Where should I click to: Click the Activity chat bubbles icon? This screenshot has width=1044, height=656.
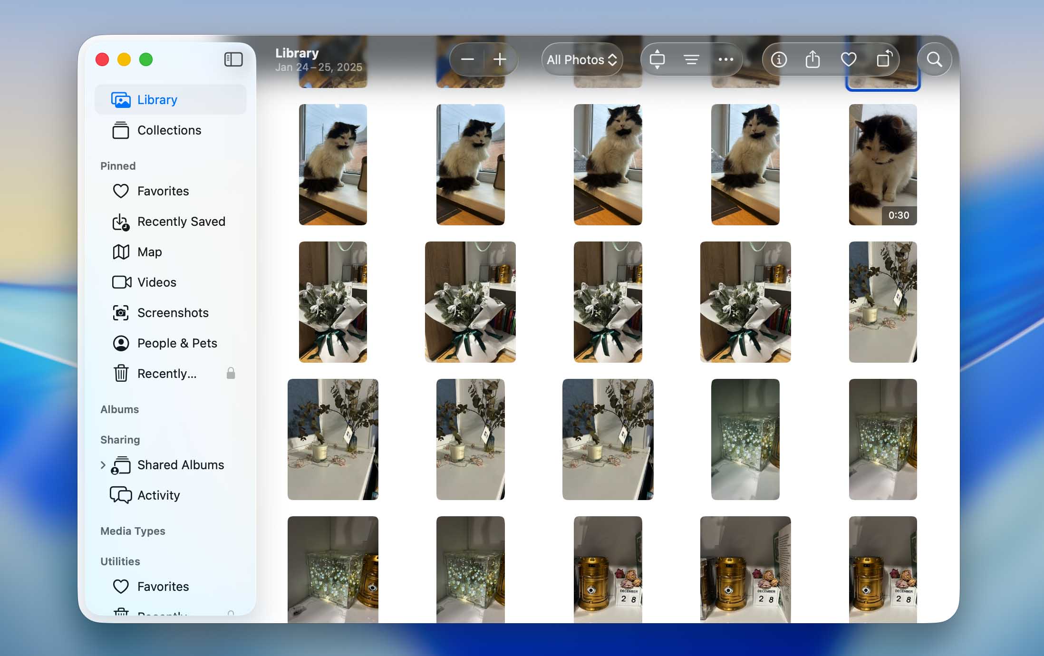point(121,495)
